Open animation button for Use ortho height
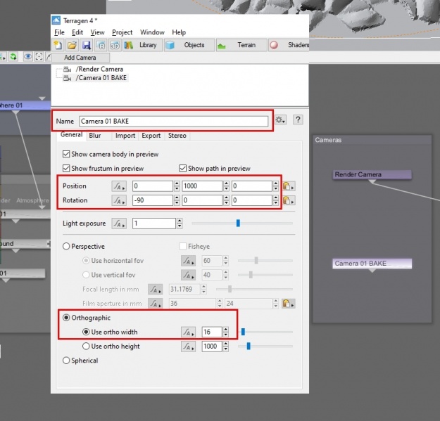440x421 pixels. click(x=188, y=346)
